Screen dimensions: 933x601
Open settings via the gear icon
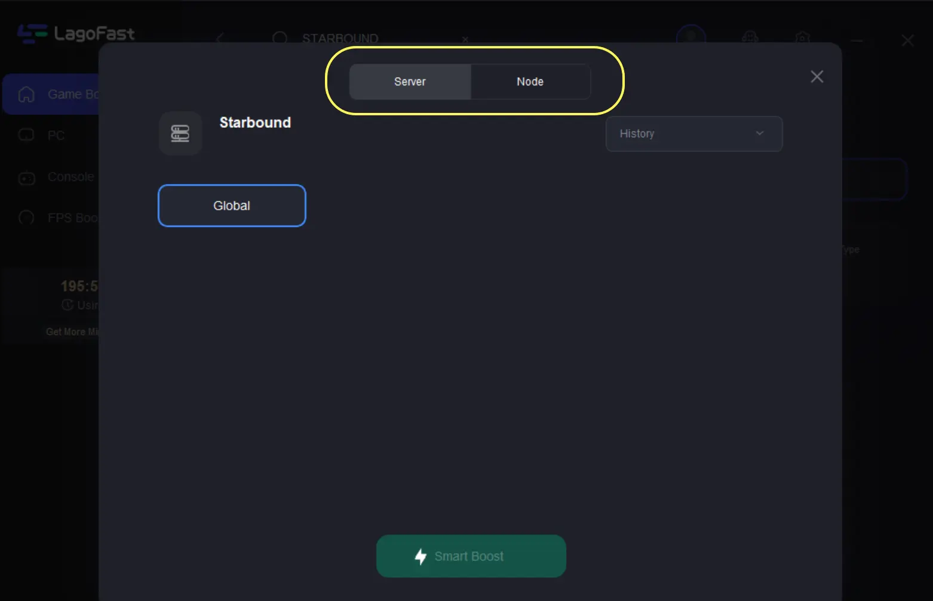(x=803, y=38)
